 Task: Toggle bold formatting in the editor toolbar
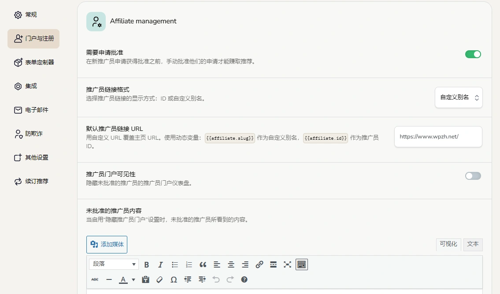(x=147, y=264)
